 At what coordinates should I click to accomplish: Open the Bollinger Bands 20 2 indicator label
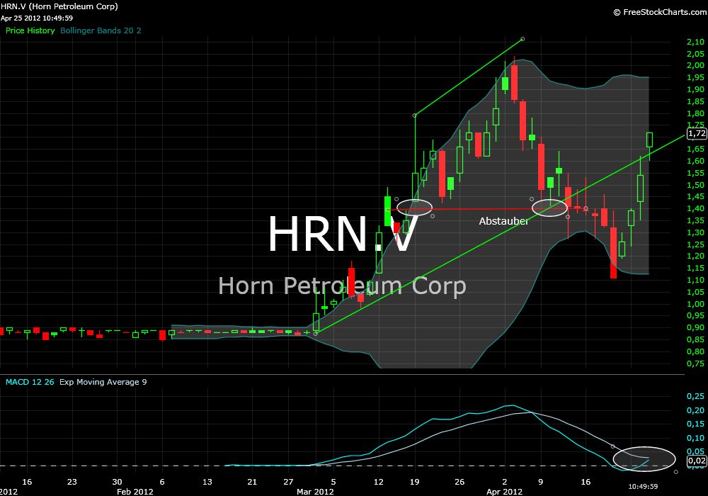point(101,30)
